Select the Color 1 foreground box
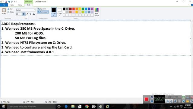The width and height of the screenshot is (193, 109). 54,12
